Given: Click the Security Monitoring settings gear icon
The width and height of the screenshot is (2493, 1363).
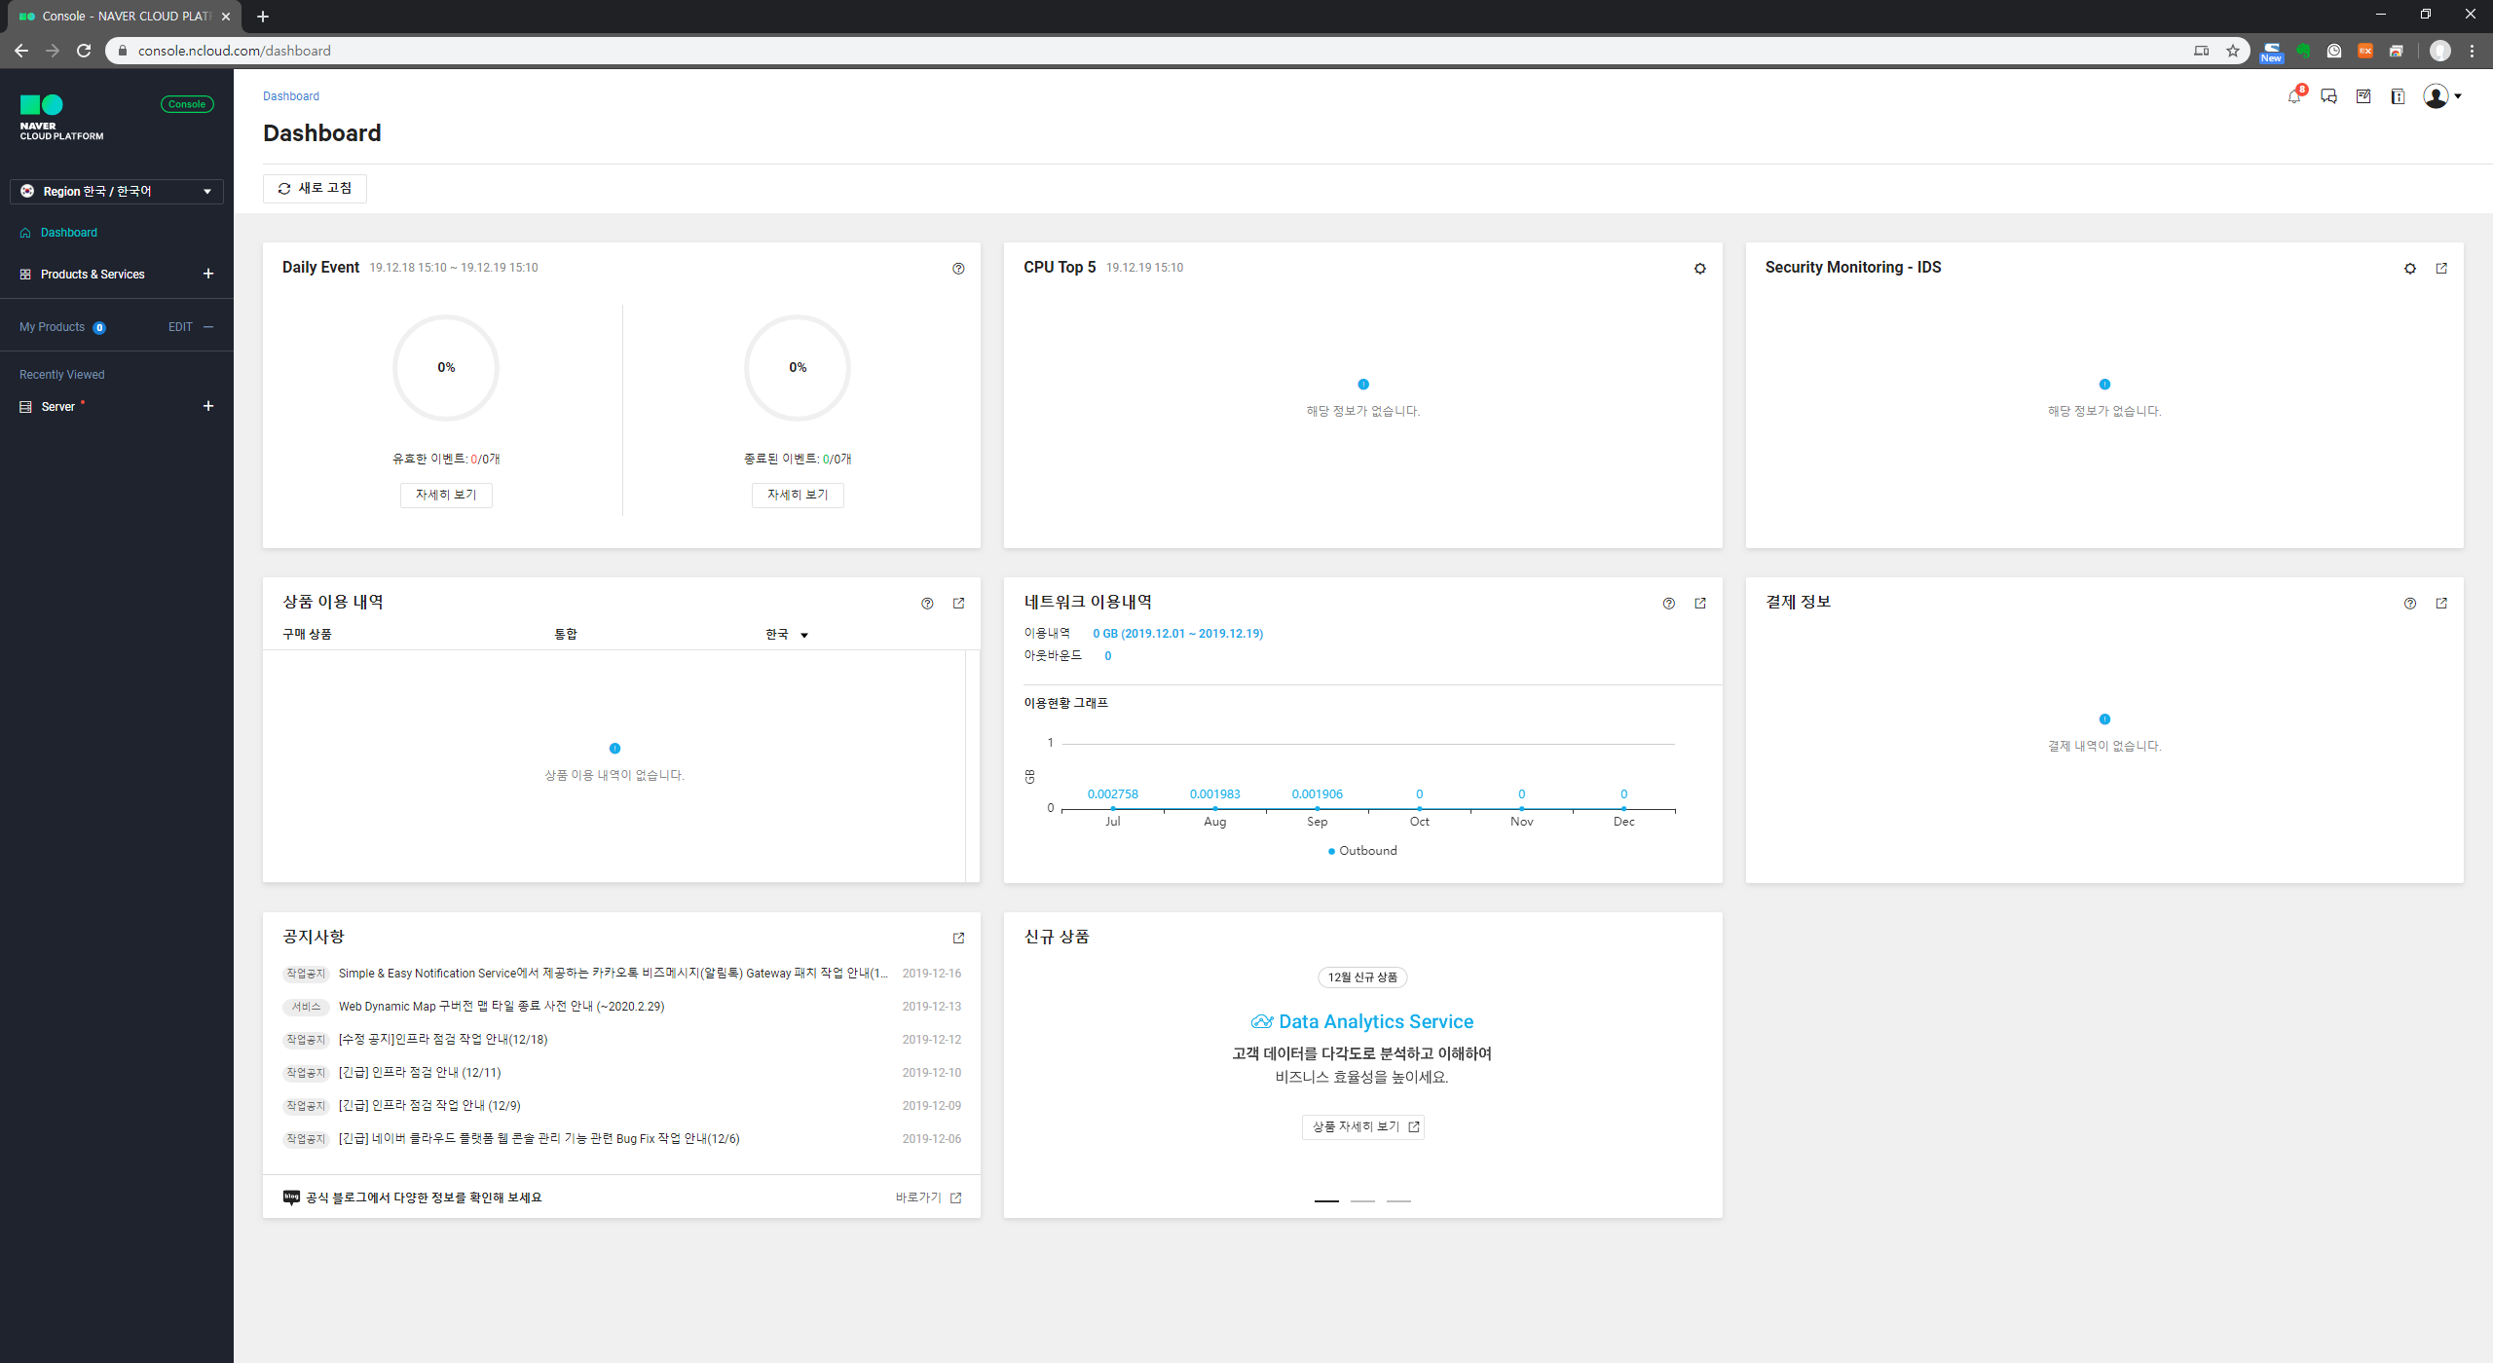Looking at the screenshot, I should coord(2410,269).
